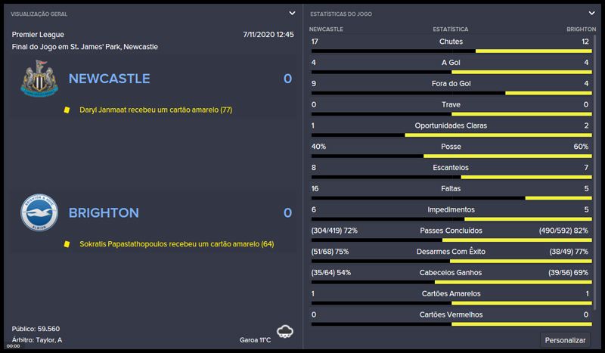
Task: Open the Estatísticas do Jogo dropdown arrow
Action: (591, 13)
